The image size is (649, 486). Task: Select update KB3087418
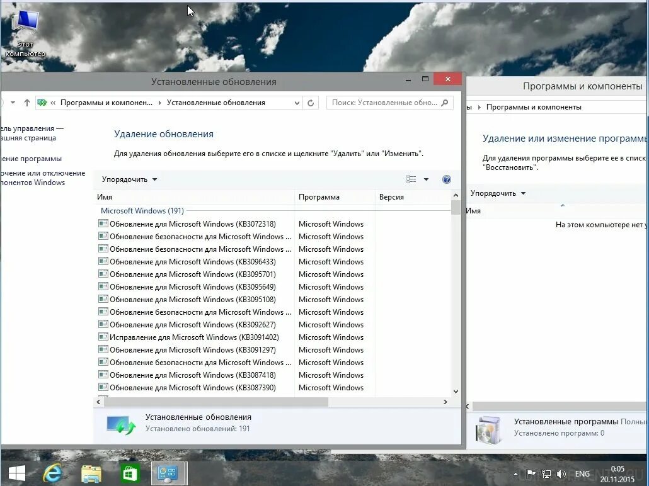pos(273,375)
